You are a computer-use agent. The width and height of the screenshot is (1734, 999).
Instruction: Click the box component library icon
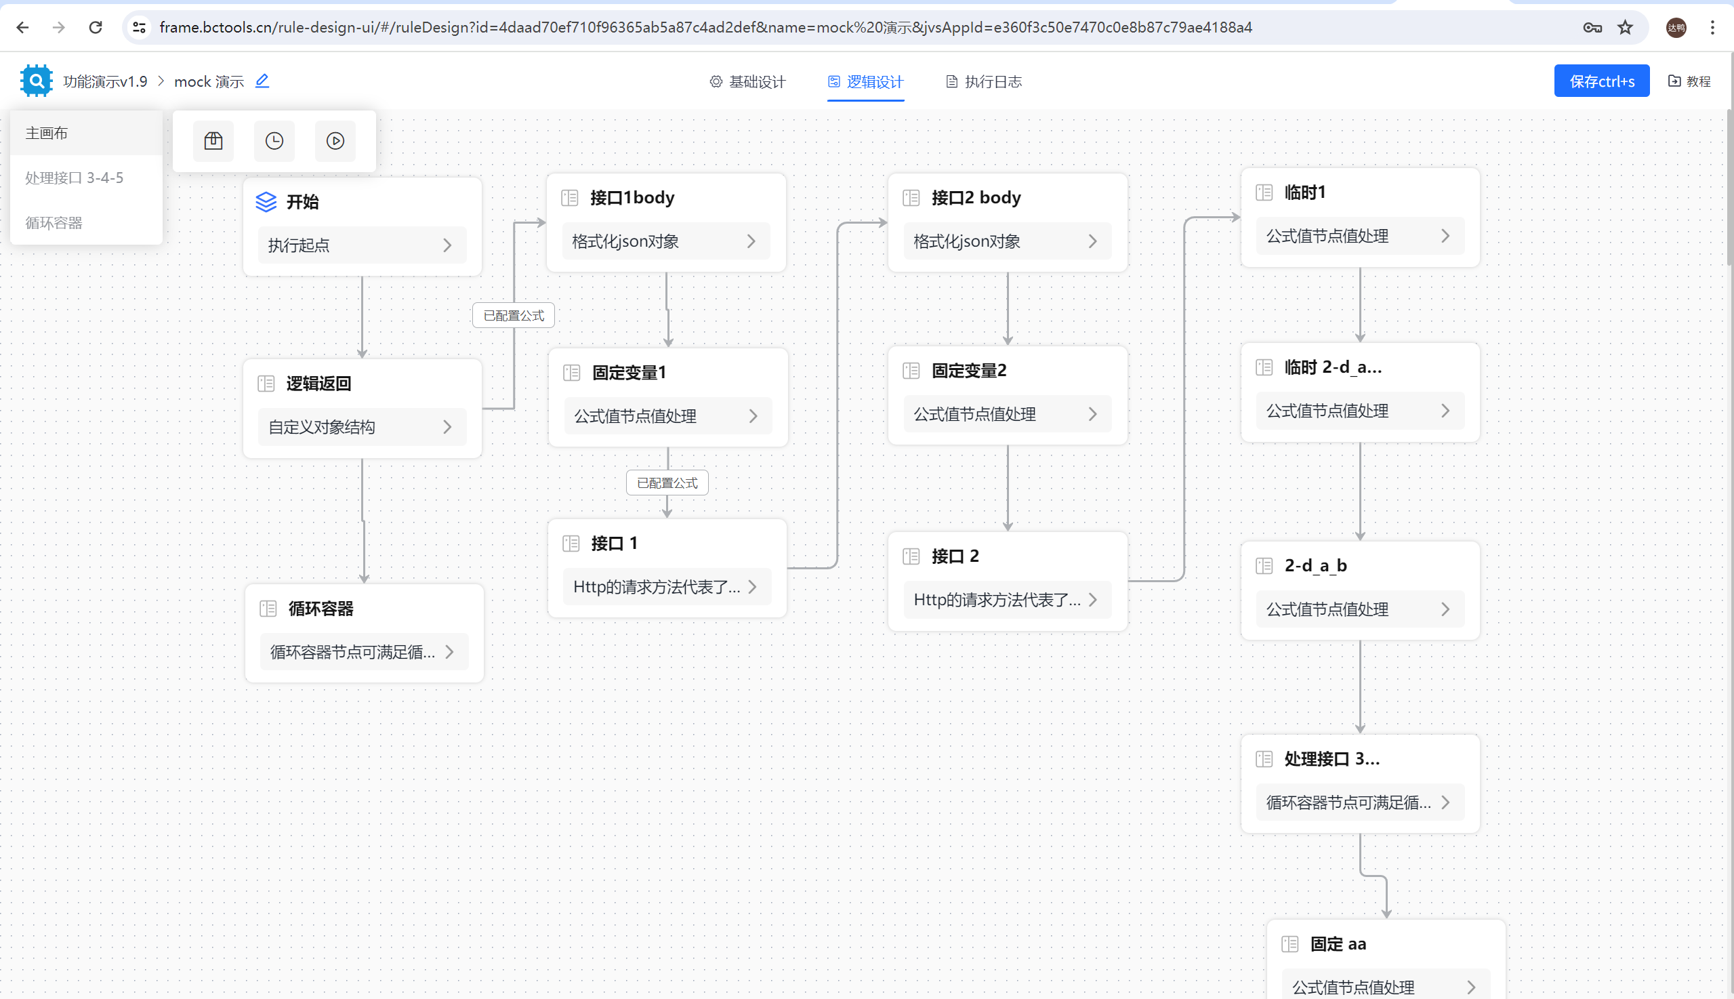point(213,142)
